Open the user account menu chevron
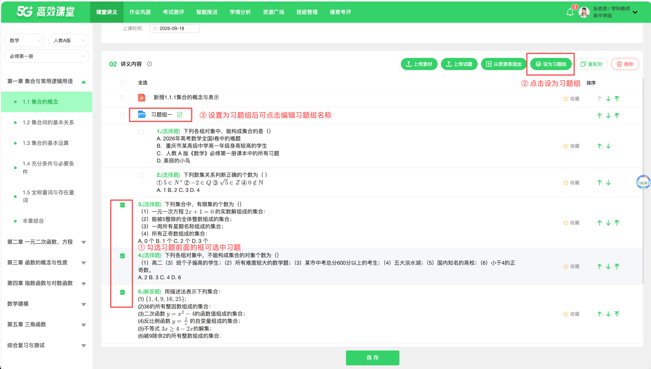The image size is (651, 369). [635, 12]
